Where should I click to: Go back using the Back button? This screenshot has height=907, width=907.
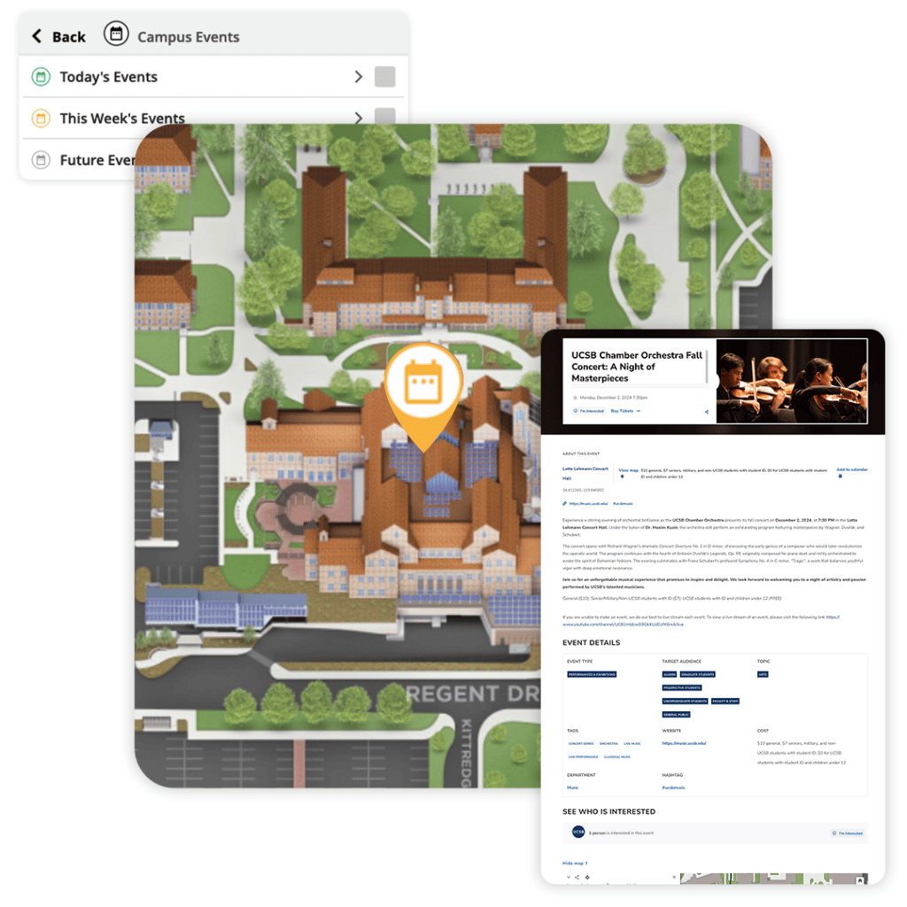[59, 36]
